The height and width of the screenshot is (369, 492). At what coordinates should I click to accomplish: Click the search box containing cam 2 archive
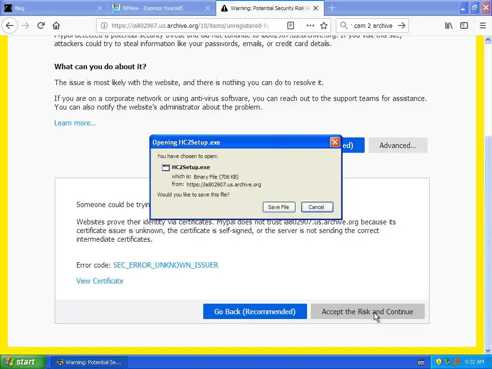pos(372,25)
